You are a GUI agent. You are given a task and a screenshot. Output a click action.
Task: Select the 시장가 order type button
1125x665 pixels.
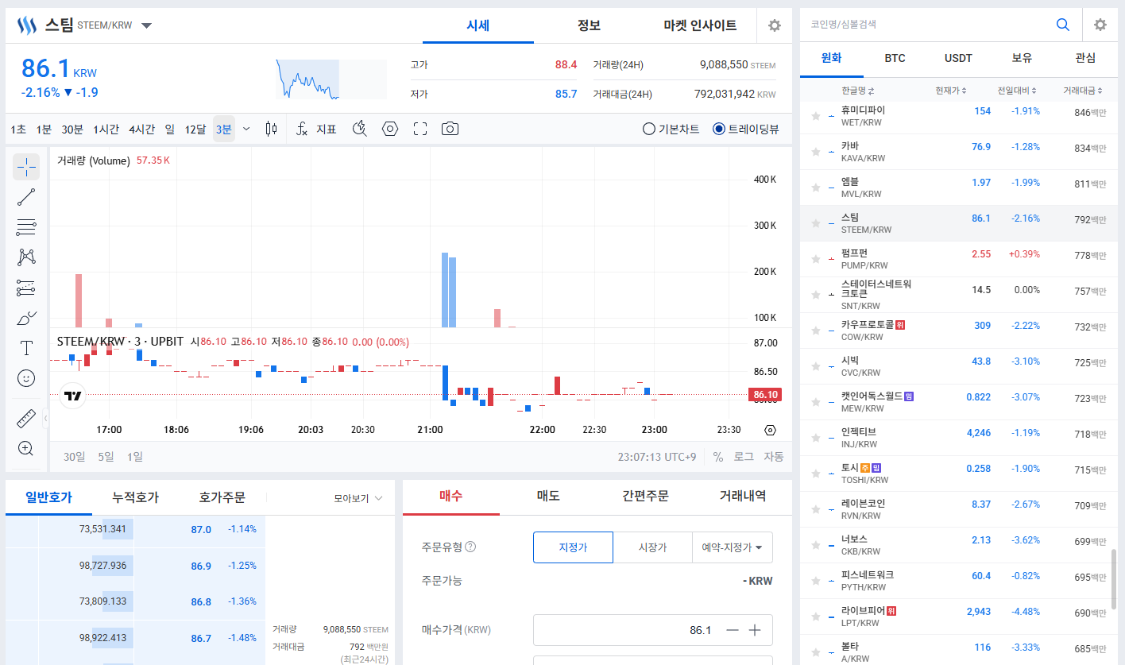(x=653, y=547)
